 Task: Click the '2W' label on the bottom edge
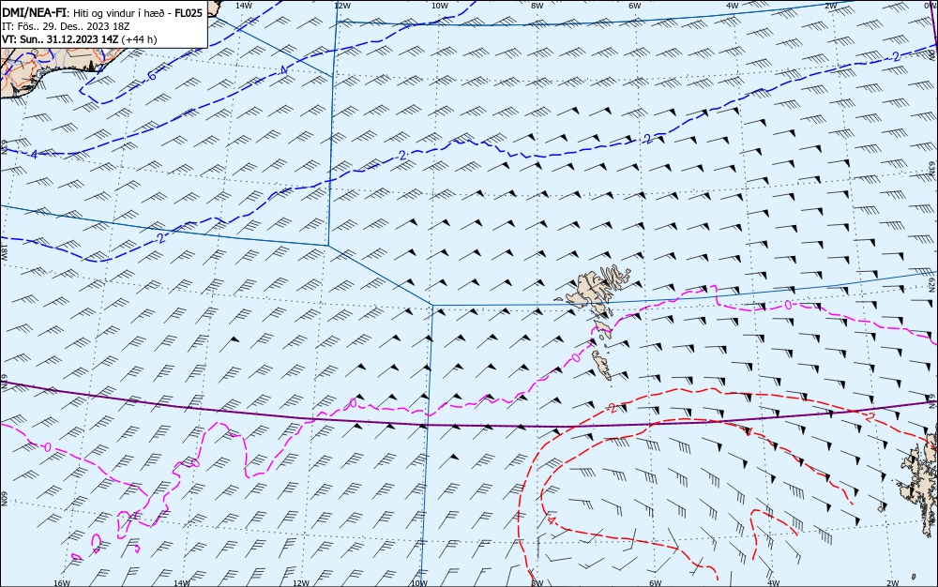[893, 583]
